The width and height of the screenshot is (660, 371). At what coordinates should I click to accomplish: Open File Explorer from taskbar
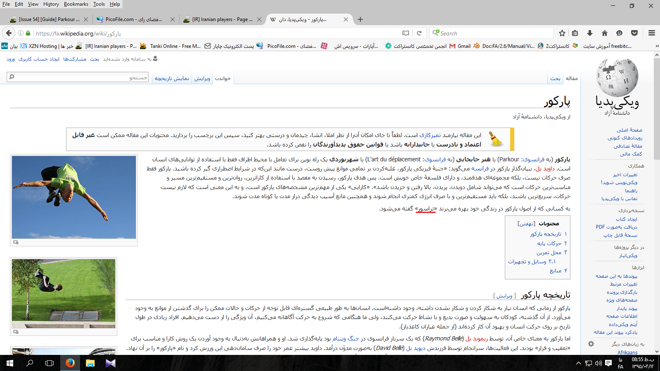90,363
